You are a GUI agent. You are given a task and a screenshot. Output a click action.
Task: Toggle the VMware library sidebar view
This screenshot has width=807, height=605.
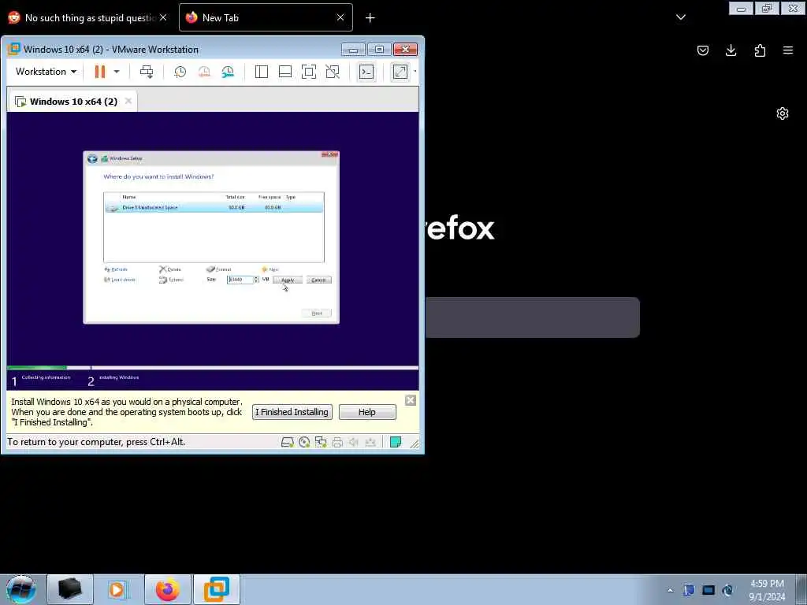[262, 72]
